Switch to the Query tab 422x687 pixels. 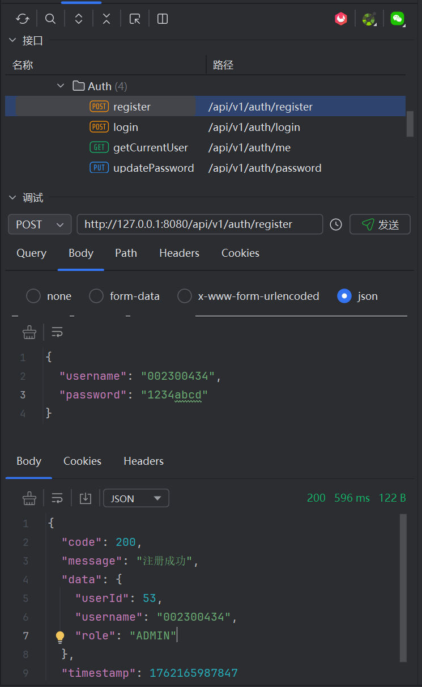[x=31, y=253]
